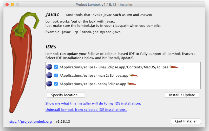Viewport: 209px width, 131px height.
Task: Click the Eclipse icon for eclipse-mars2
Action: tap(49, 75)
